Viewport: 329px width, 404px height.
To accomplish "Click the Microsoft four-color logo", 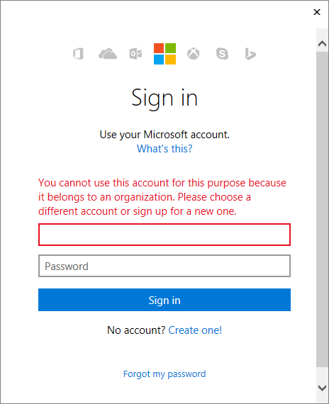I will tap(164, 54).
